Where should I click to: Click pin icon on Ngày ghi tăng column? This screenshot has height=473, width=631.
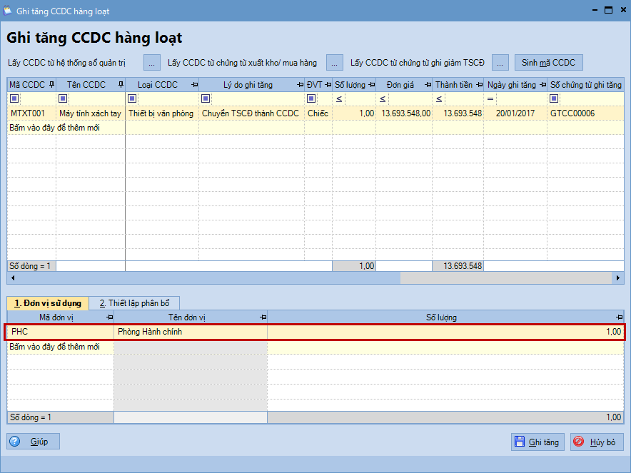click(542, 85)
